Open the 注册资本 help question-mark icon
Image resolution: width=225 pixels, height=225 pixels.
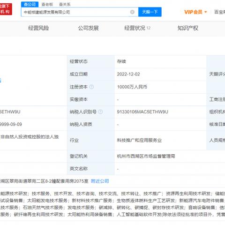pyautogui.click(x=91, y=87)
